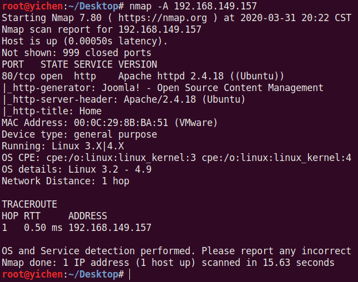This screenshot has height=282, width=358.
Task: Click the TRACEROUTE heading
Action: (29, 204)
